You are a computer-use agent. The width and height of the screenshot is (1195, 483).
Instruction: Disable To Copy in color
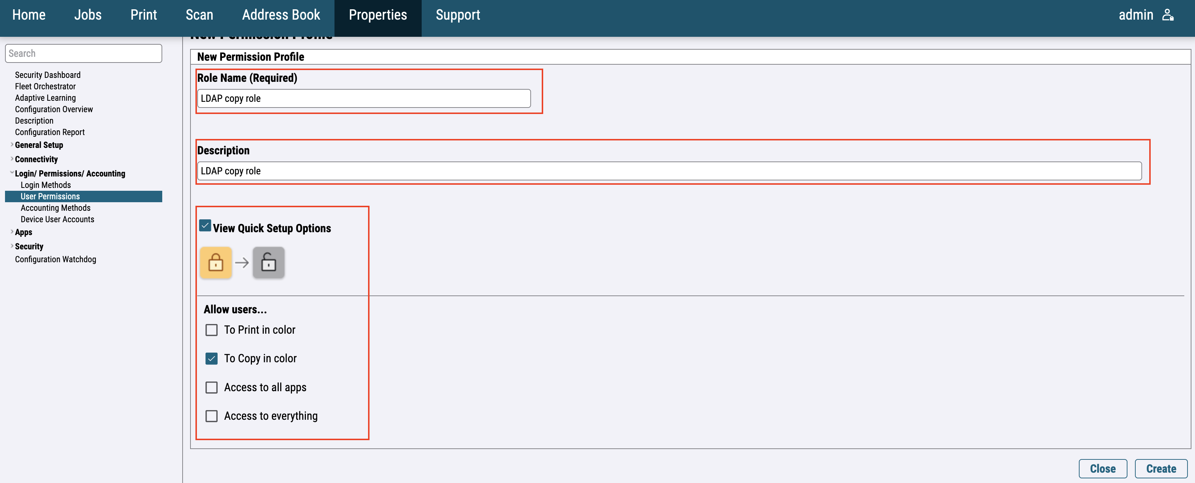tap(212, 359)
